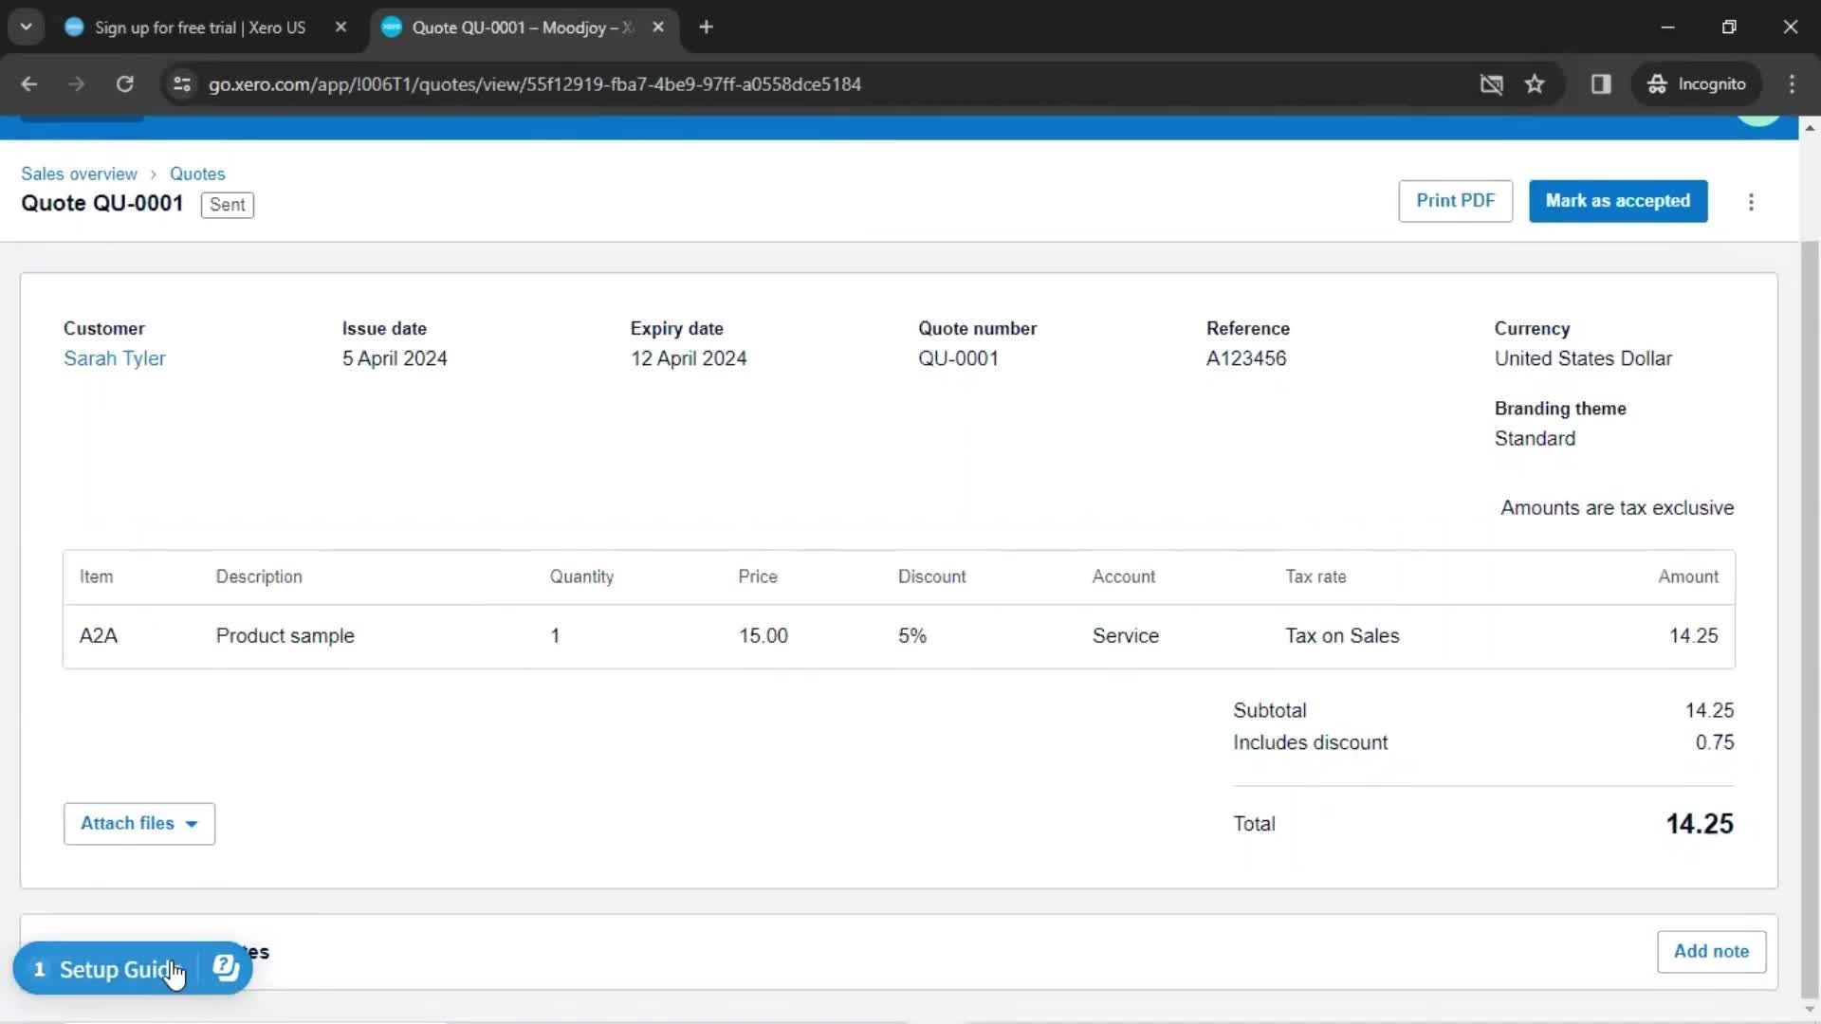Click the bold Total amount 14.25

click(x=1700, y=824)
